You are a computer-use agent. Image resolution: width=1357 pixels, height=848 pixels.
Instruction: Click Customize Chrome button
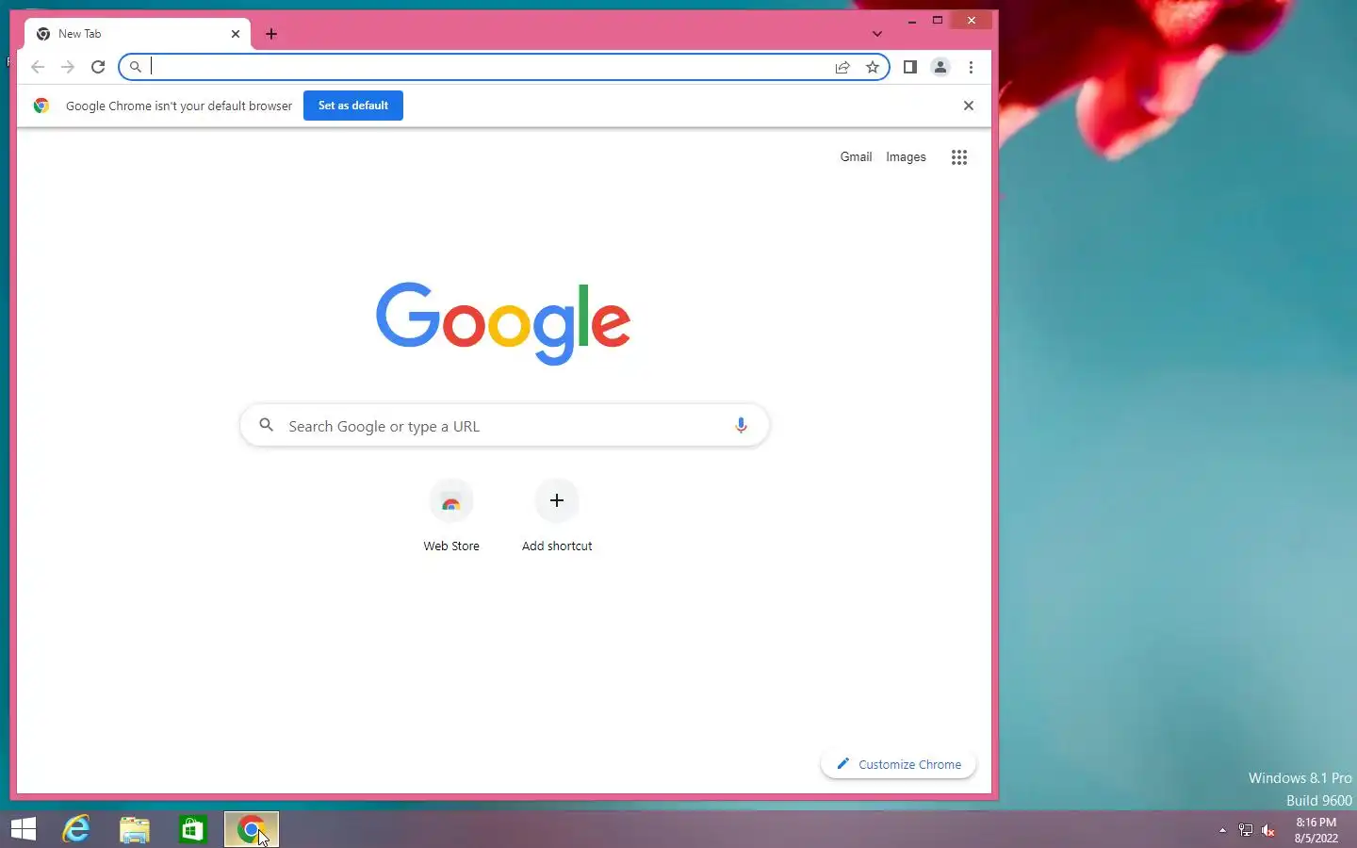pyautogui.click(x=899, y=764)
